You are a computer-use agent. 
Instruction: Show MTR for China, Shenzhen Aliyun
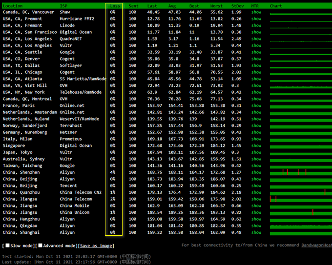pyautogui.click(x=256, y=172)
